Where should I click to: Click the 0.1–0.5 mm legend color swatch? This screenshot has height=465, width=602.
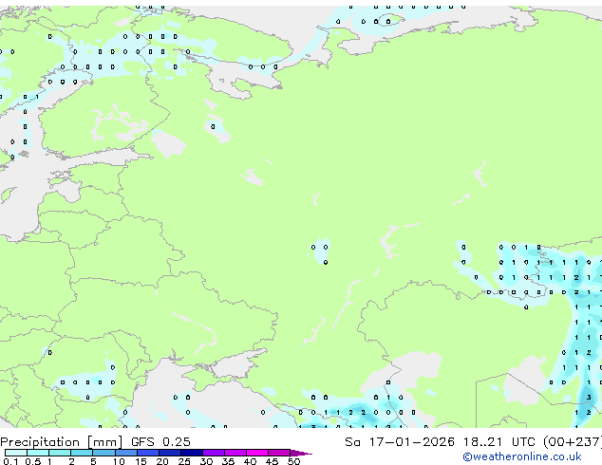click(x=16, y=453)
